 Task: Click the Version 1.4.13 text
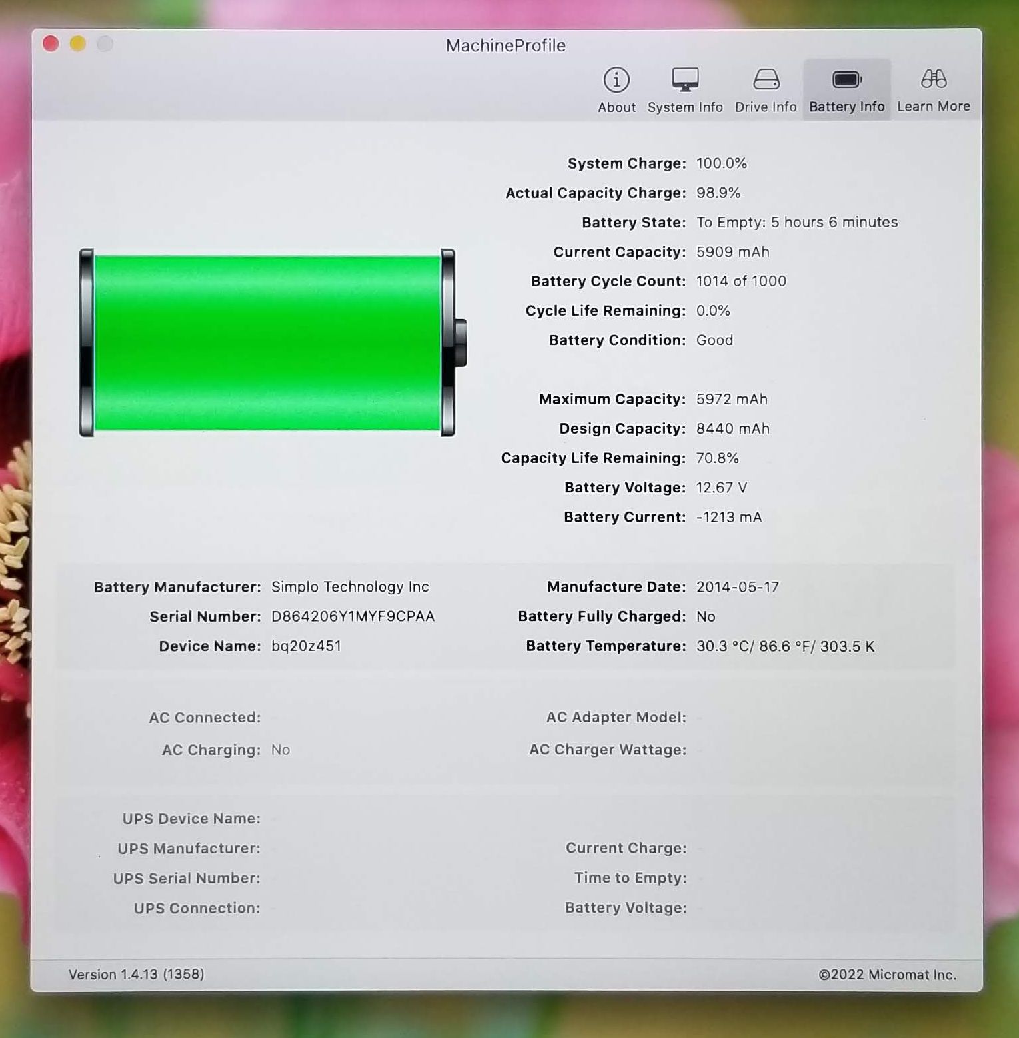click(136, 974)
